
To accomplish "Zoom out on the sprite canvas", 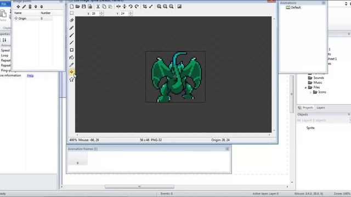I will point(165,7).
